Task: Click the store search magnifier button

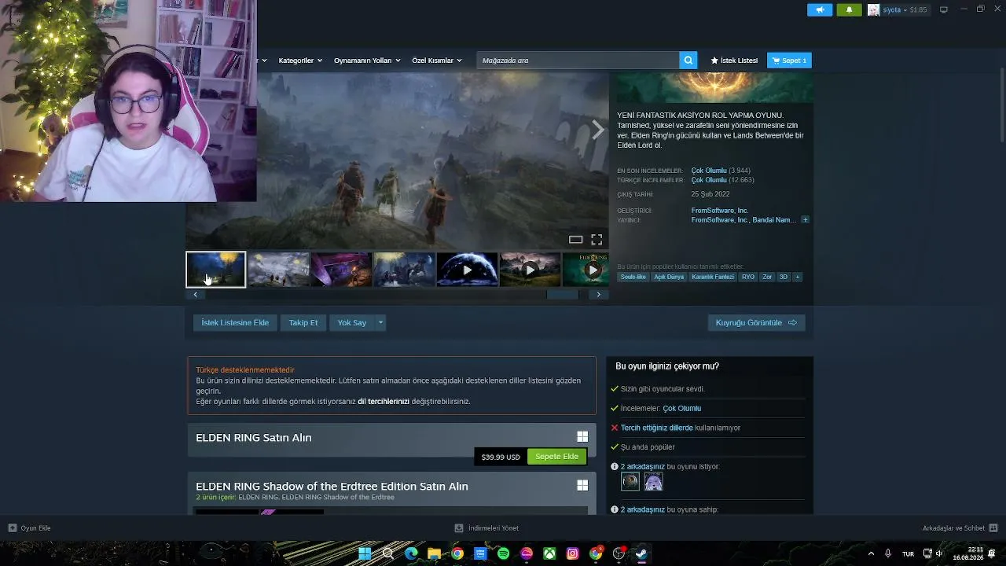Action: [688, 61]
